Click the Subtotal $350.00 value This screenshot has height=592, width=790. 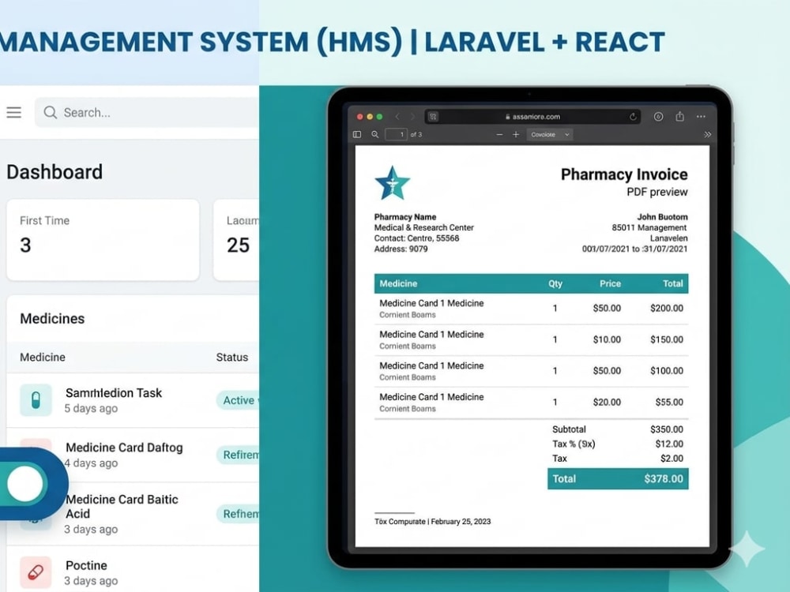(667, 429)
